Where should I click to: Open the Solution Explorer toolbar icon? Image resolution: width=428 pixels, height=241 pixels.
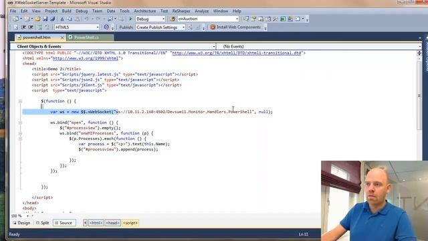pos(246,19)
